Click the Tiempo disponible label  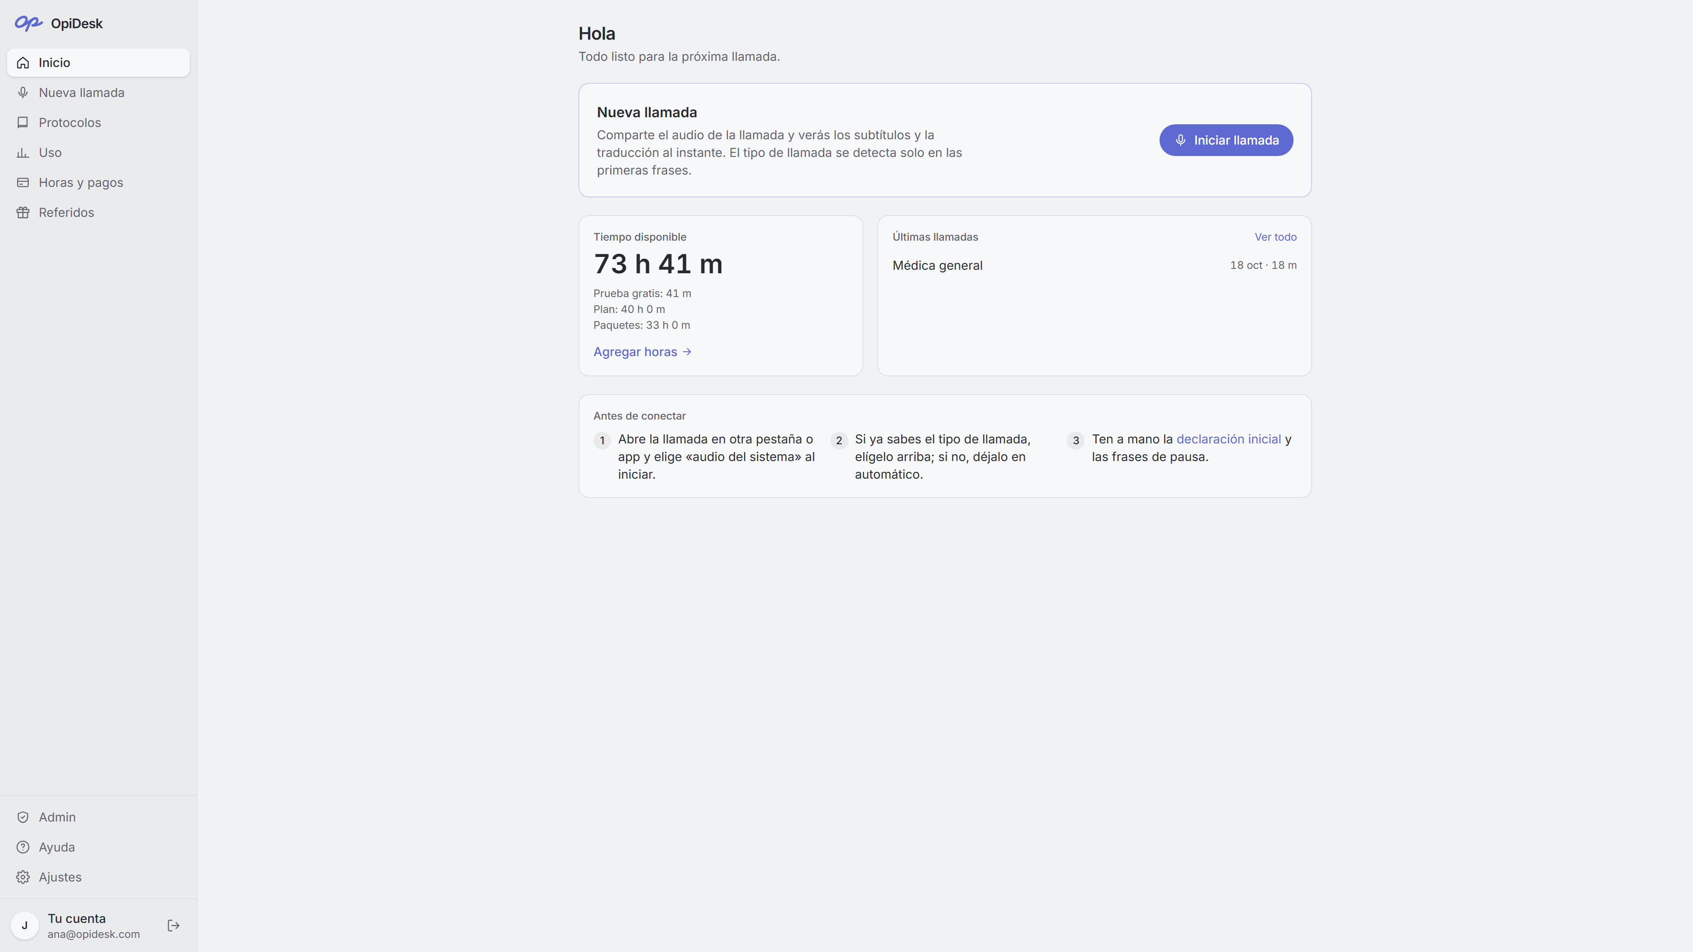pyautogui.click(x=639, y=237)
